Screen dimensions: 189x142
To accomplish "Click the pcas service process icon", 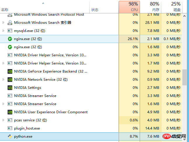I will pyautogui.click(x=10, y=120).
